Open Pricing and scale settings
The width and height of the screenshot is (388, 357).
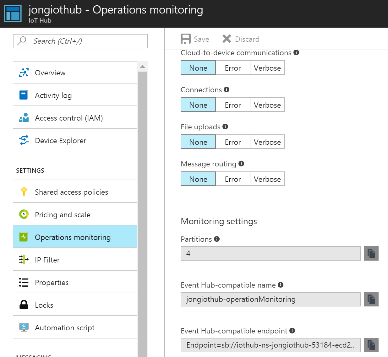pos(63,215)
